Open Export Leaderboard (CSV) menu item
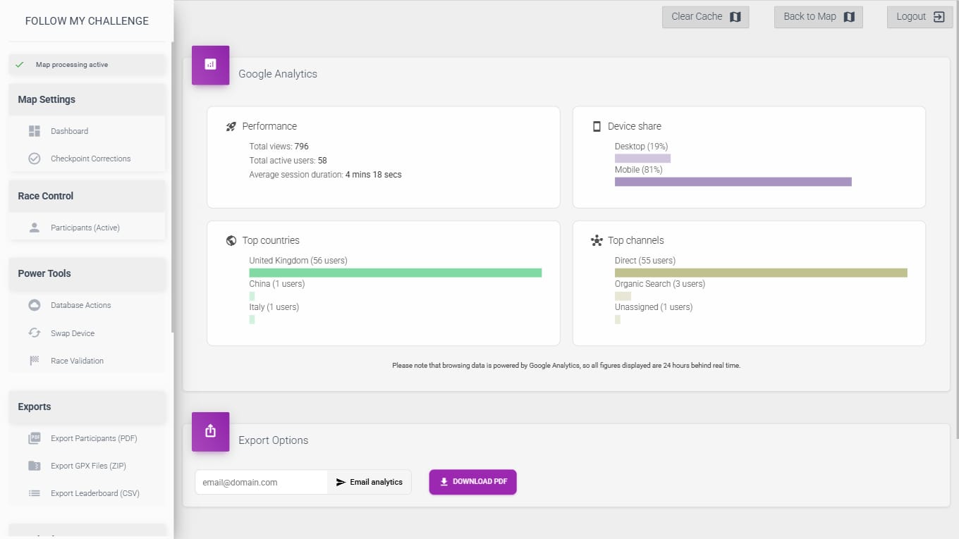Image resolution: width=959 pixels, height=539 pixels. click(94, 493)
